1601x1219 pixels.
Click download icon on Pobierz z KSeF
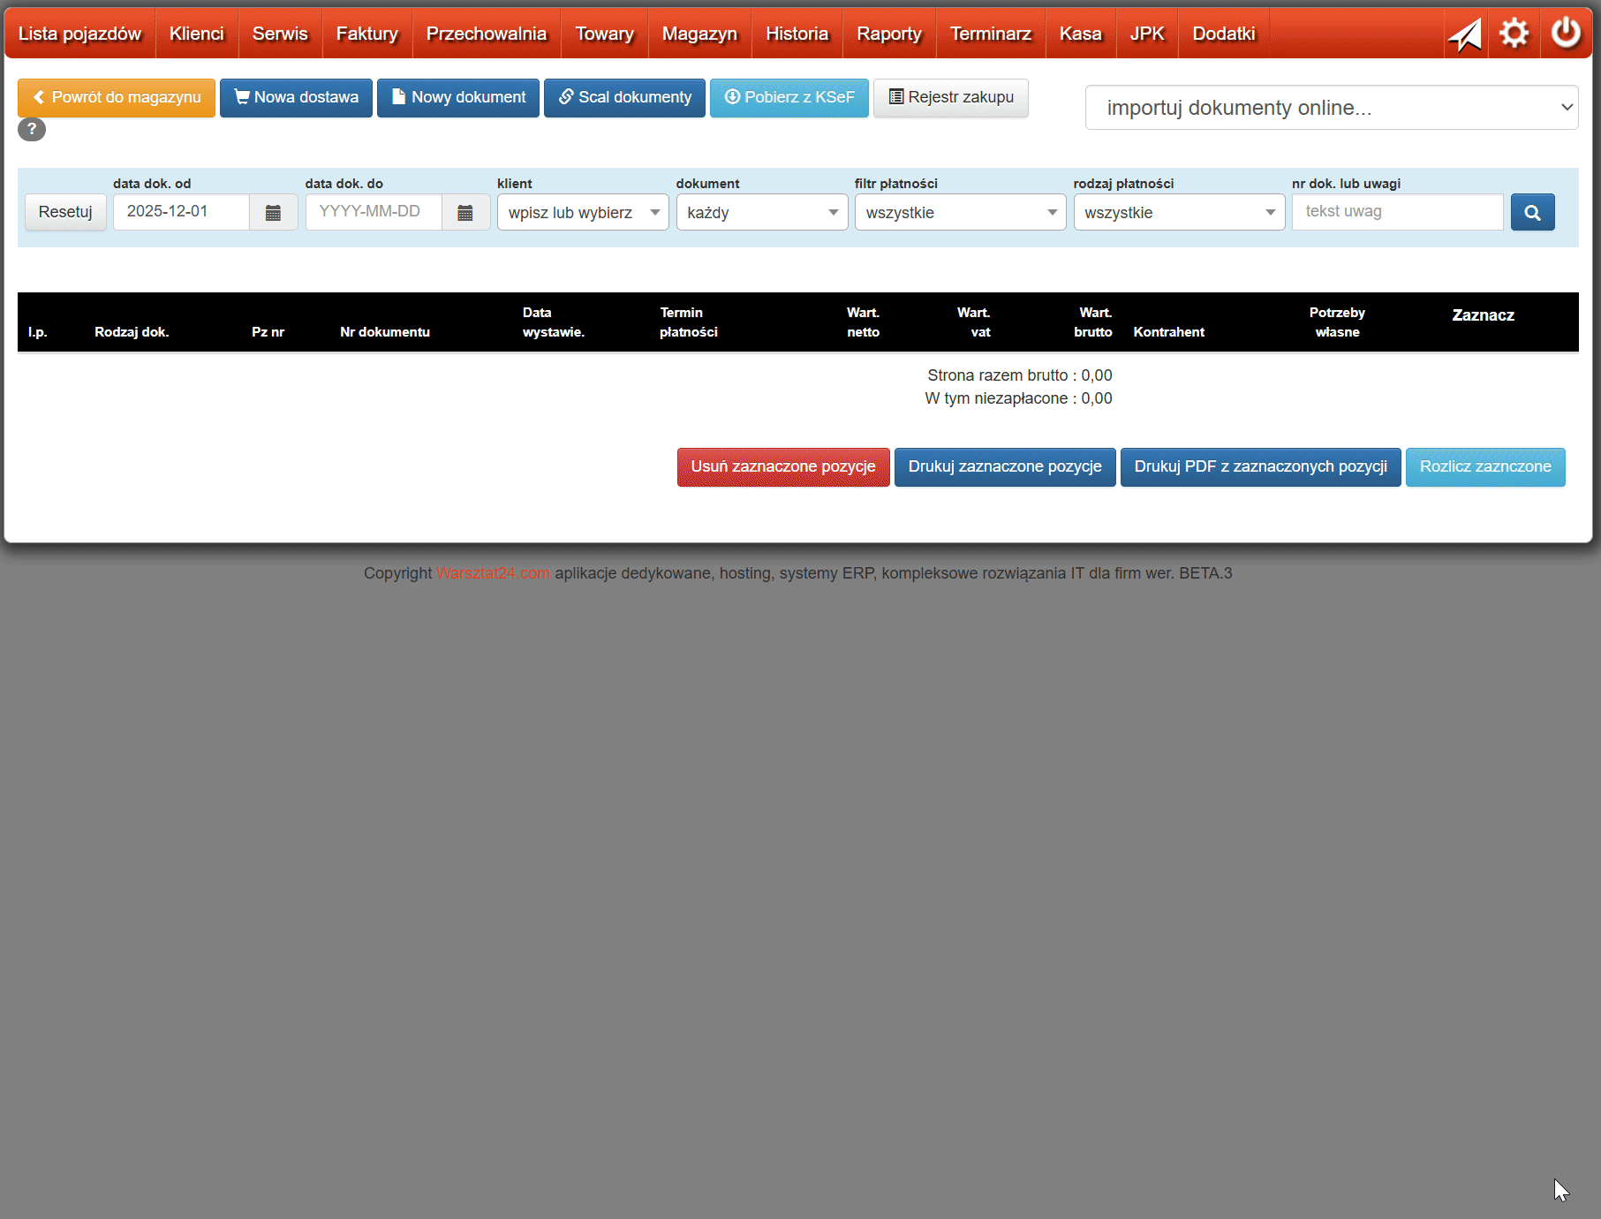click(x=731, y=97)
